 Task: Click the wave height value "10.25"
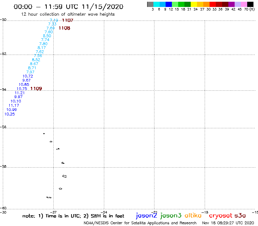(9, 114)
